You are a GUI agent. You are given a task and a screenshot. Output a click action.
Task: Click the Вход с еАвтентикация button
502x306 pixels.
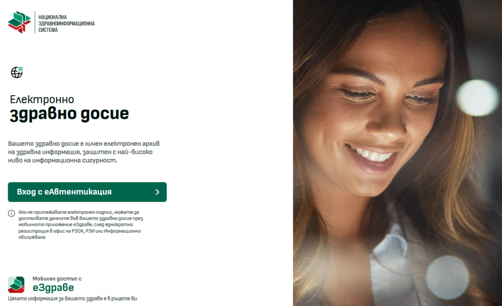click(x=87, y=192)
